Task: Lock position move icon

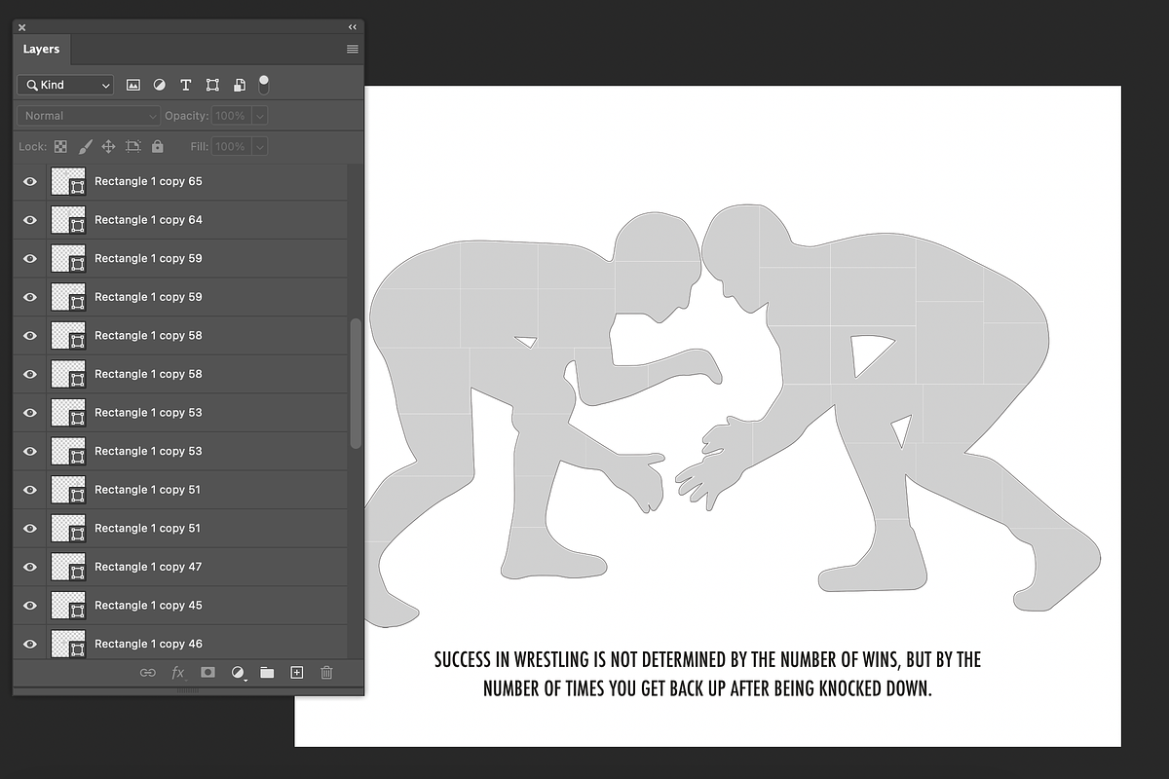Action: pos(108,146)
